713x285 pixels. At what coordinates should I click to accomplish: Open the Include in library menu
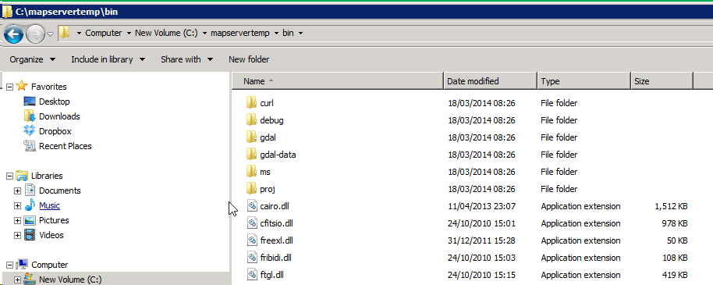pos(108,59)
